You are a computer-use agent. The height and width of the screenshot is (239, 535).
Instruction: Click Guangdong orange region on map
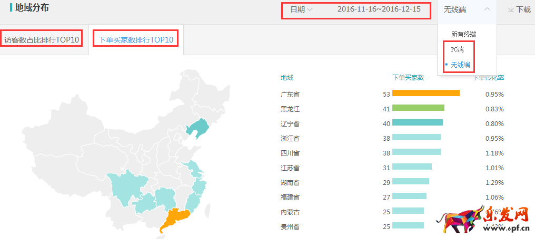(x=173, y=219)
